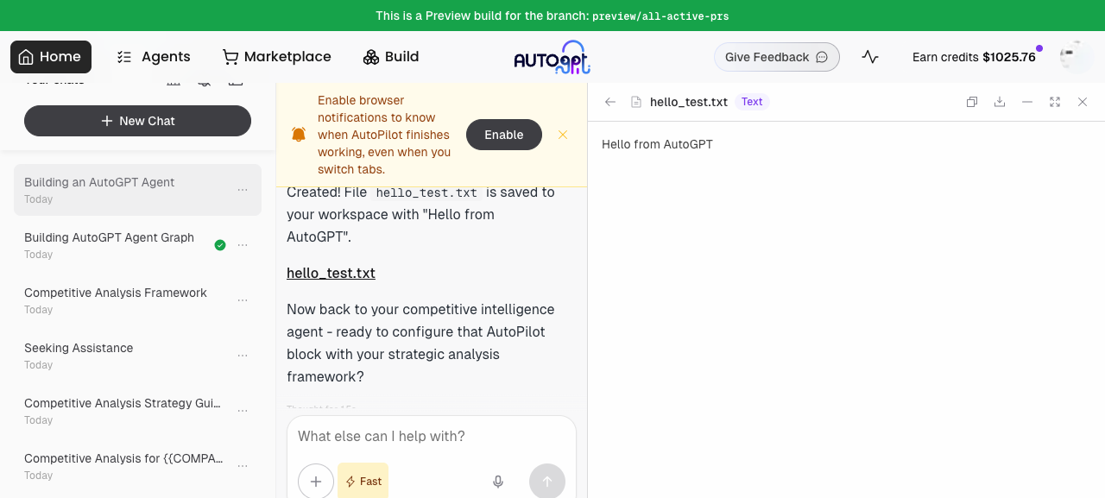Enable browser notifications
Viewport: 1105px width, 498px height.
pos(504,135)
